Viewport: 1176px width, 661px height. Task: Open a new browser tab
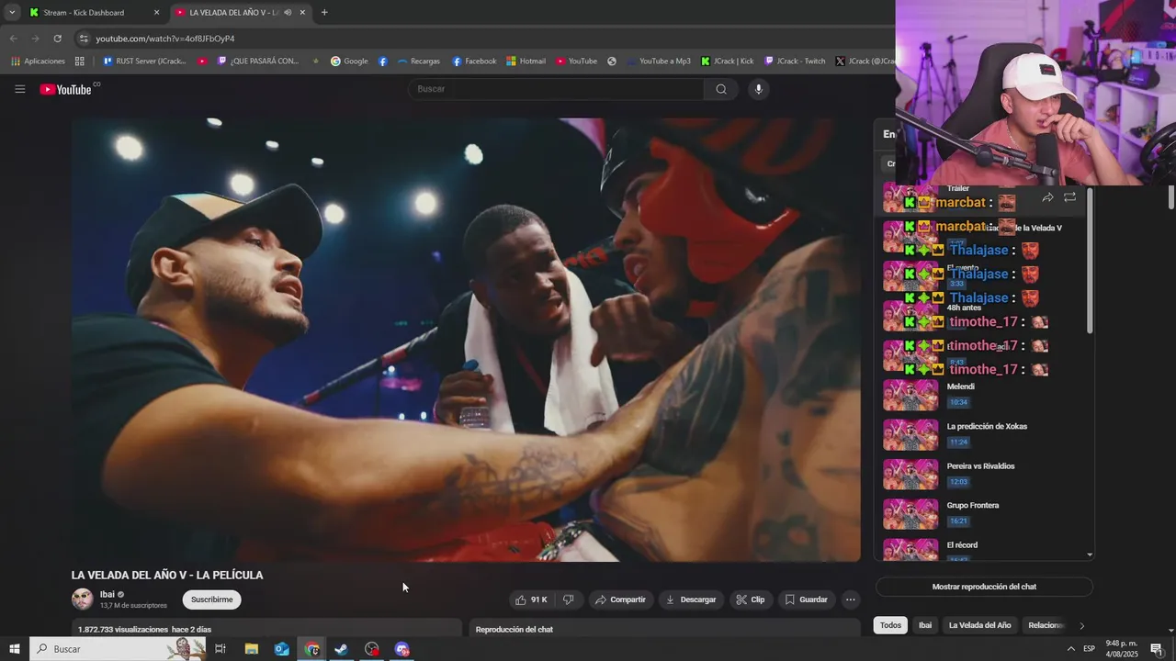pos(324,13)
